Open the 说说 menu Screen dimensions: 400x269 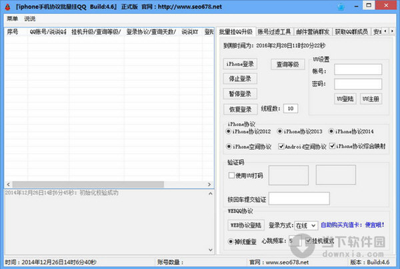click(x=30, y=19)
